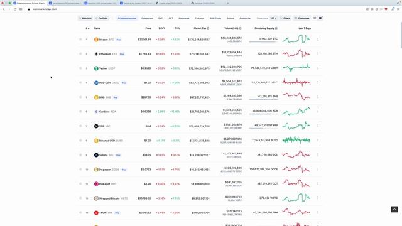Open the three-dot menu for Solana

tap(318, 154)
